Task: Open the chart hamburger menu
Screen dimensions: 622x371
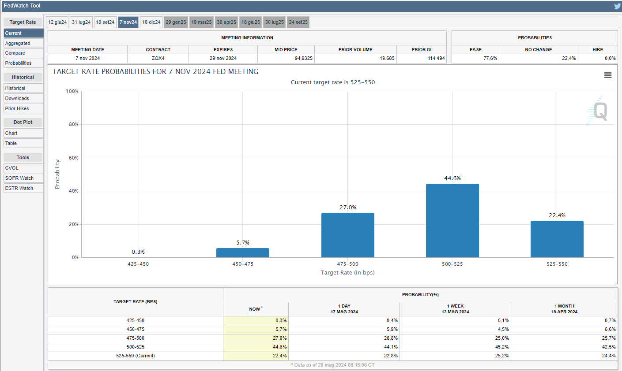Action: tap(607, 75)
